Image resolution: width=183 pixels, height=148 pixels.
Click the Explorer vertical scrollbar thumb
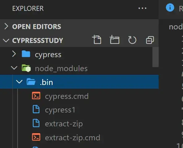pos(156,57)
